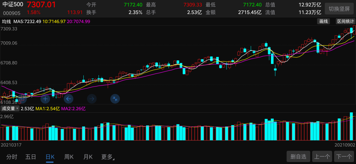Click the 流值 value 11.23万亿

click(310, 12)
